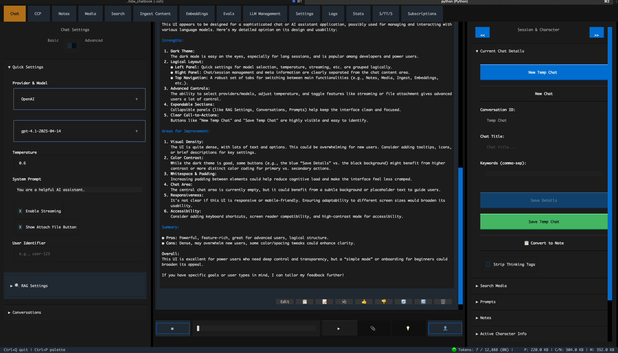Viewport: 618px width, 353px height.
Task: Click the thumbs down feedback icon
Action: pos(384,302)
